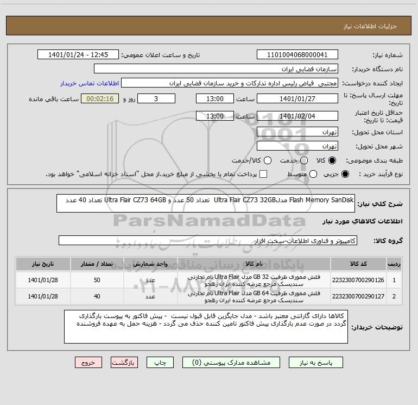The height and width of the screenshot is (405, 418).
Task: Click the 'واحد شمارش' column header
Action: pos(150,264)
